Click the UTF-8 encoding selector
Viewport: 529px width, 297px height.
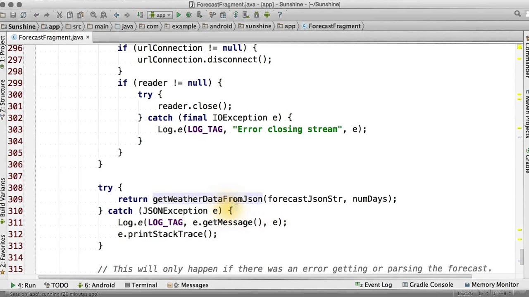[501, 294]
